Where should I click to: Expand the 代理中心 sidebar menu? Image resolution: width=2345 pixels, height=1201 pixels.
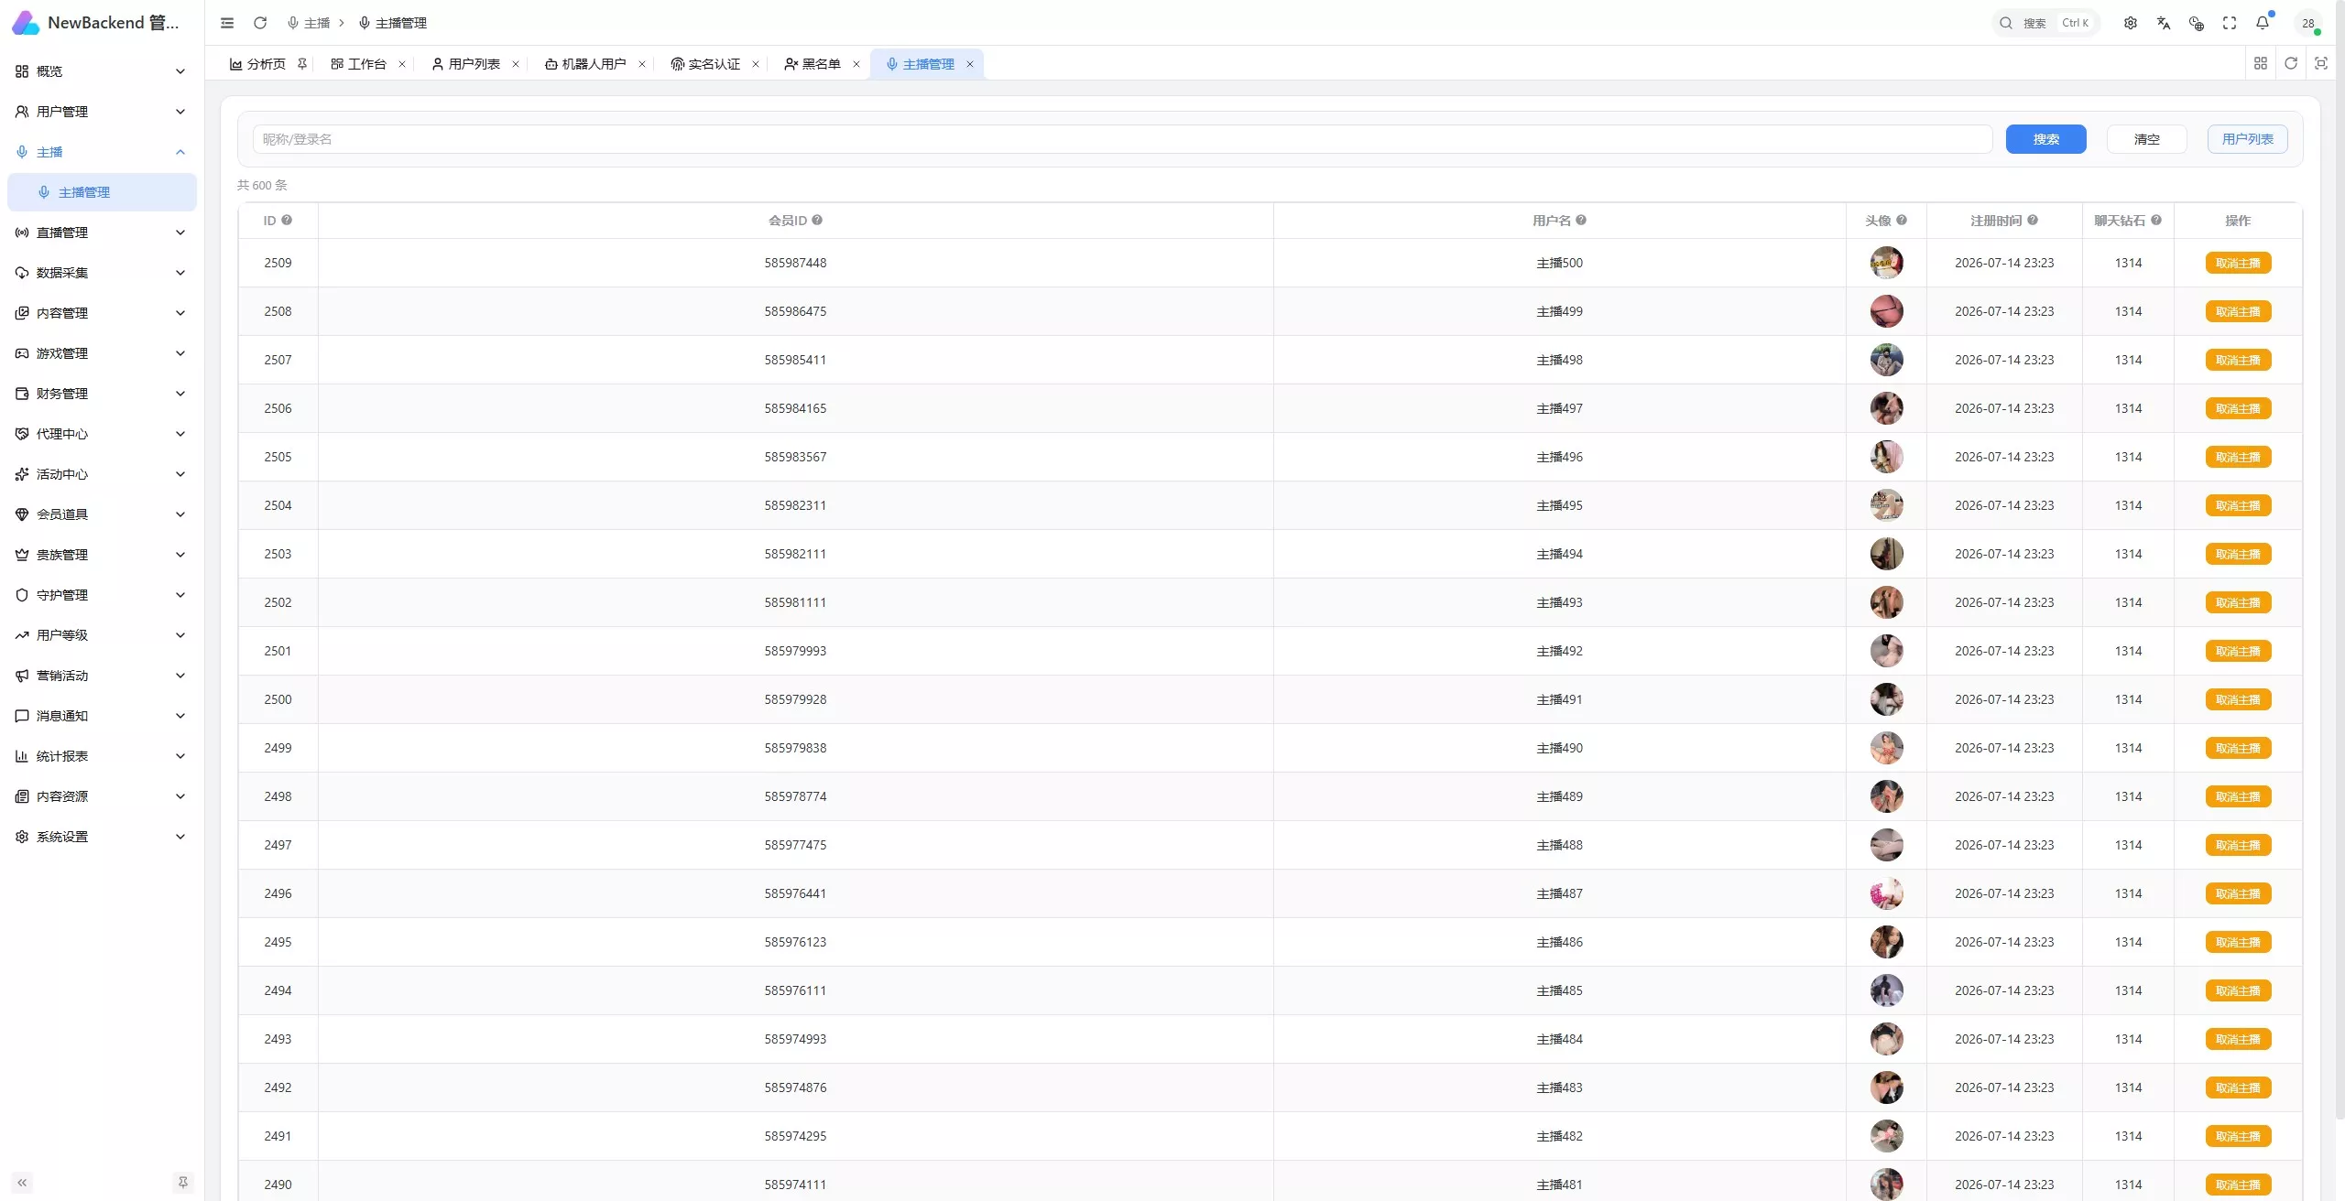pyautogui.click(x=102, y=434)
